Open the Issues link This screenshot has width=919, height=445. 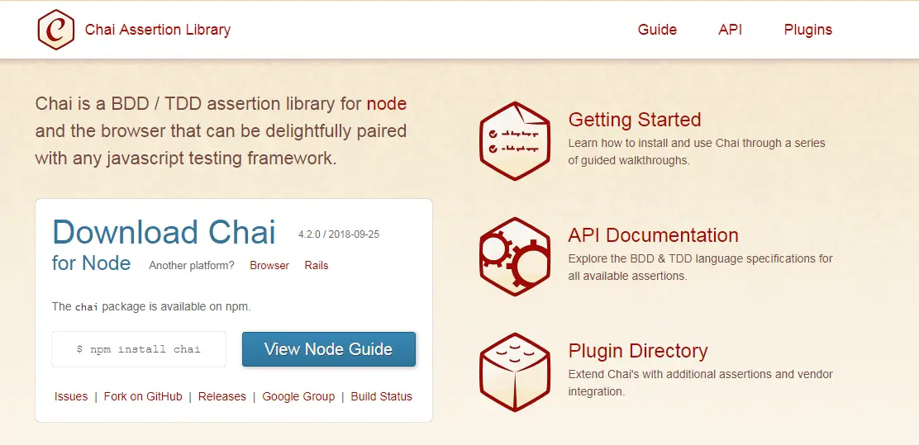pos(71,396)
